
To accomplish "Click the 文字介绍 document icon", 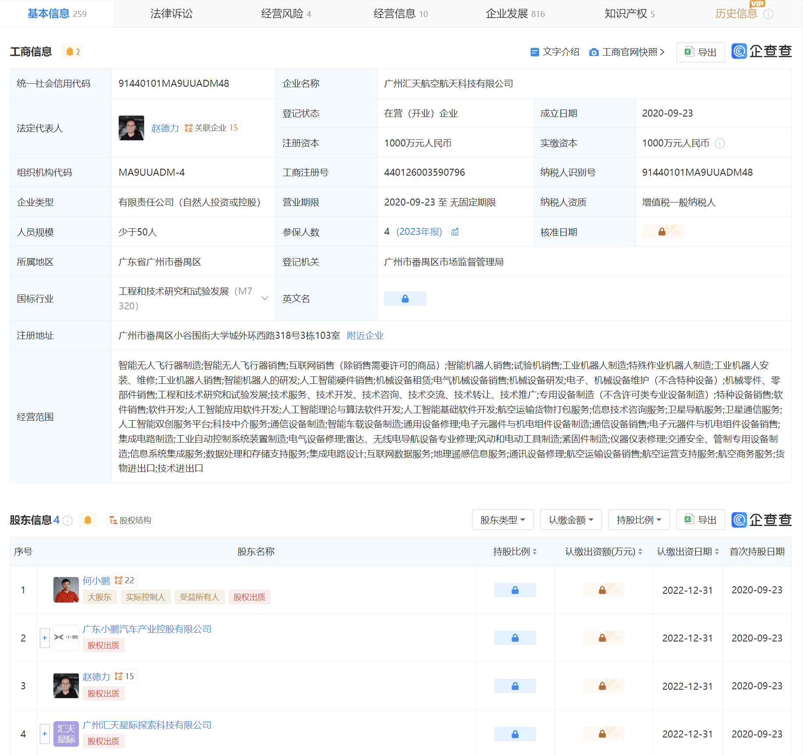I will click(534, 52).
